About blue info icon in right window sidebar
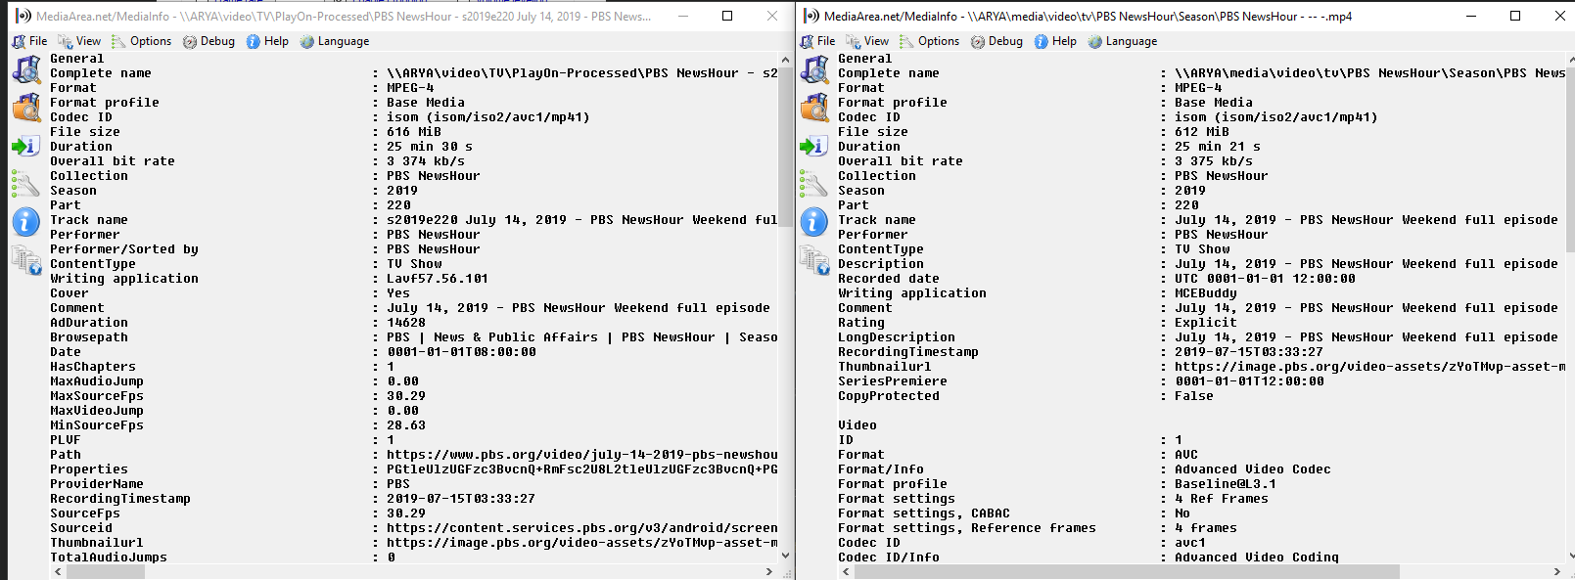1575x580 pixels. [x=813, y=222]
